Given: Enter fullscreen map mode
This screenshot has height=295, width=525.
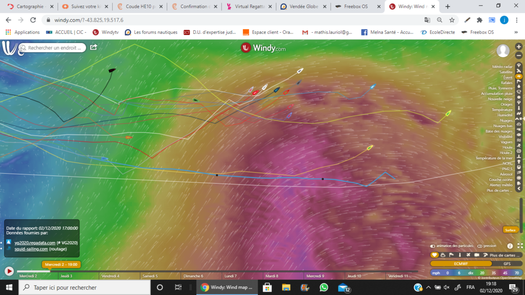Looking at the screenshot, I should pos(520,246).
